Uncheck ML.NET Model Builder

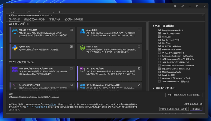[x=159, y=46]
